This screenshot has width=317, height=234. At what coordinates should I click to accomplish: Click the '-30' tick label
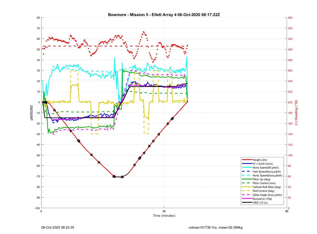pos(38,134)
